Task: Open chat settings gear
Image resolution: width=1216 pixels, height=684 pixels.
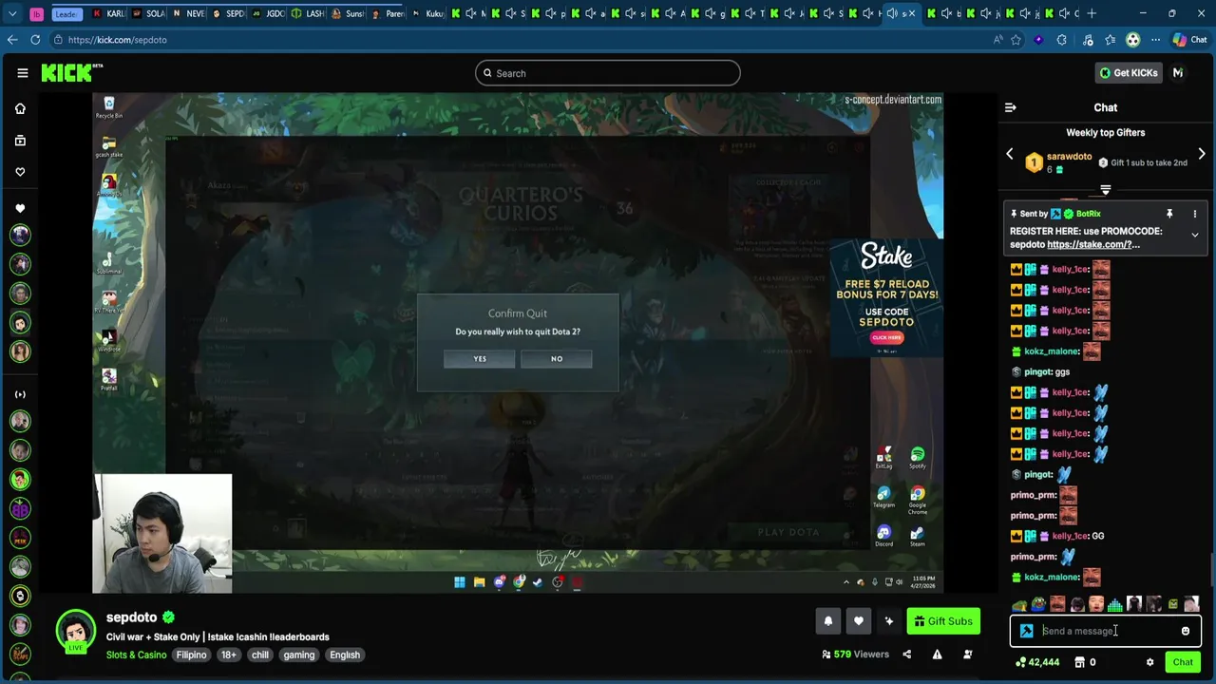Action: tap(1149, 662)
